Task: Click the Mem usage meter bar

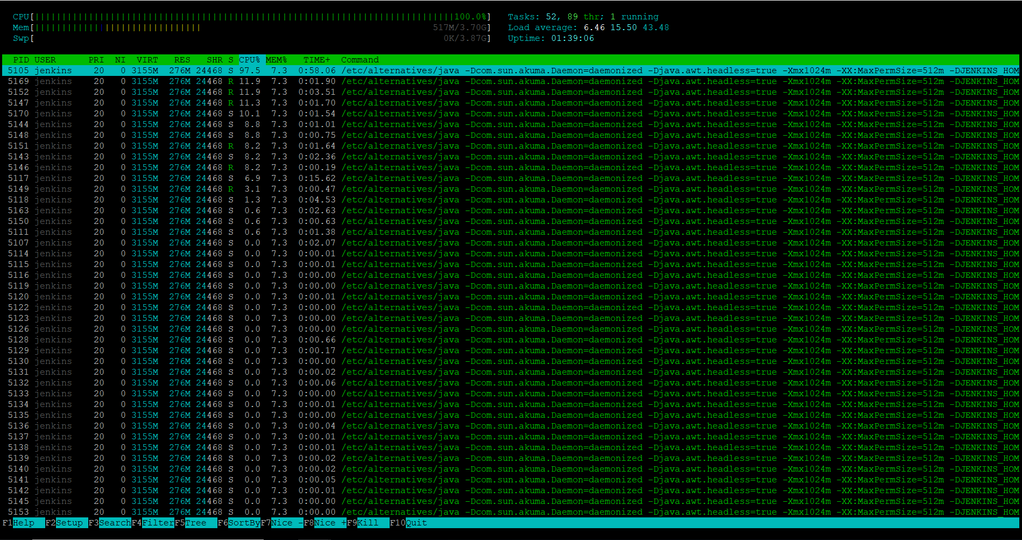Action: coord(252,27)
